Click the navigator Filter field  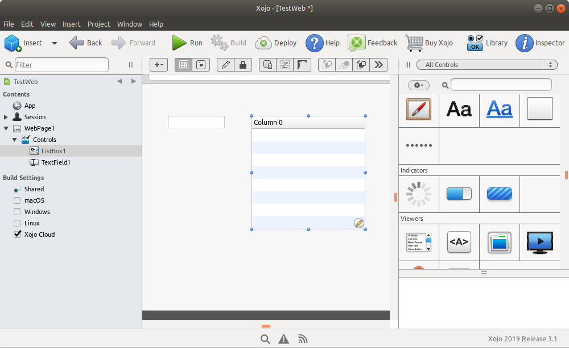(x=61, y=65)
